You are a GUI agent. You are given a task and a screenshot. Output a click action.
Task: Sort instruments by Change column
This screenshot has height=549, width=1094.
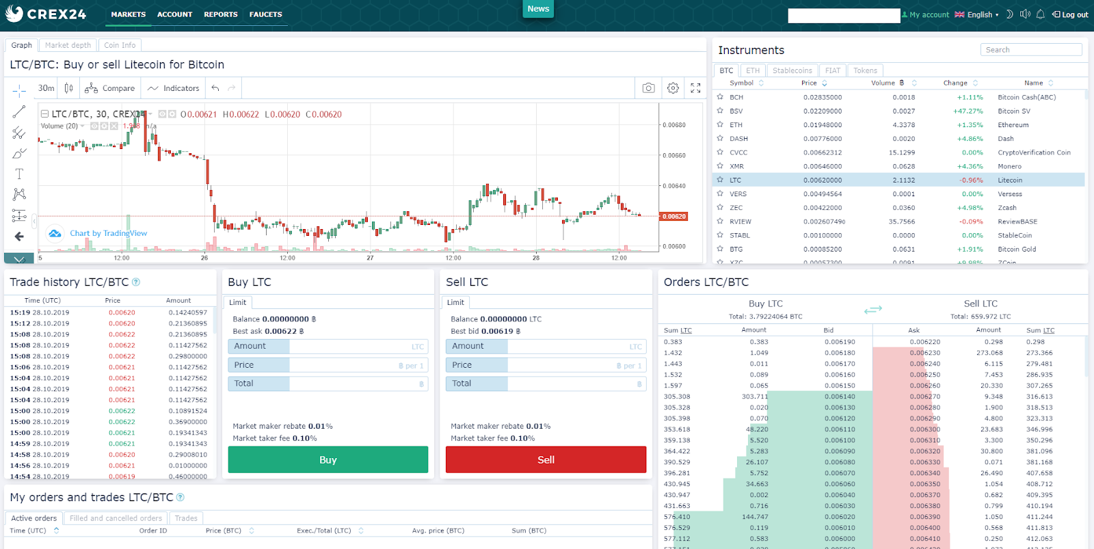(961, 83)
